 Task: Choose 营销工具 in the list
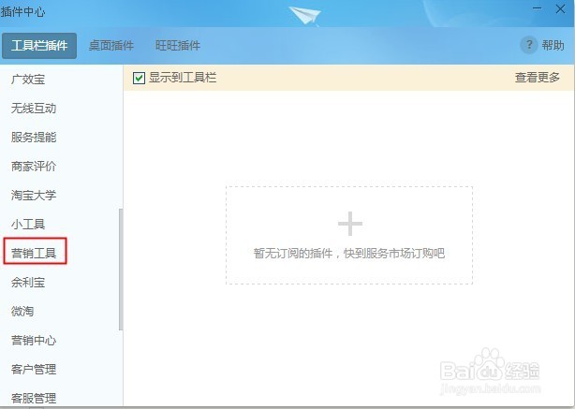35,253
